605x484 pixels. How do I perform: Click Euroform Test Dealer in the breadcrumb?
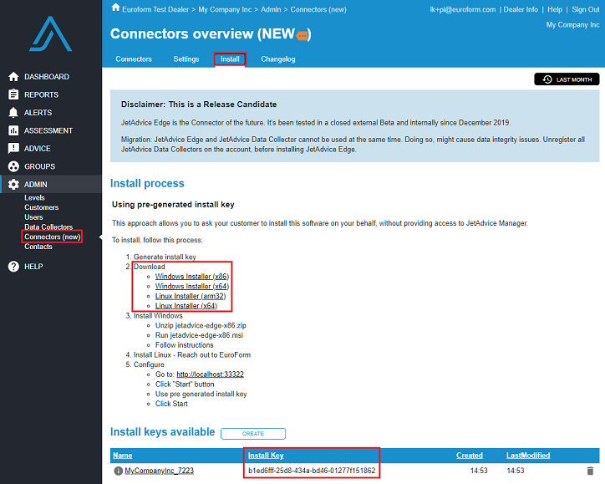[x=155, y=10]
